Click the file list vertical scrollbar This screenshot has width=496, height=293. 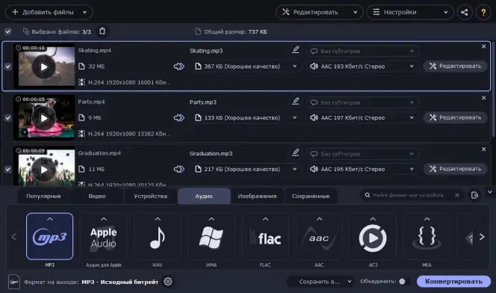(x=493, y=90)
